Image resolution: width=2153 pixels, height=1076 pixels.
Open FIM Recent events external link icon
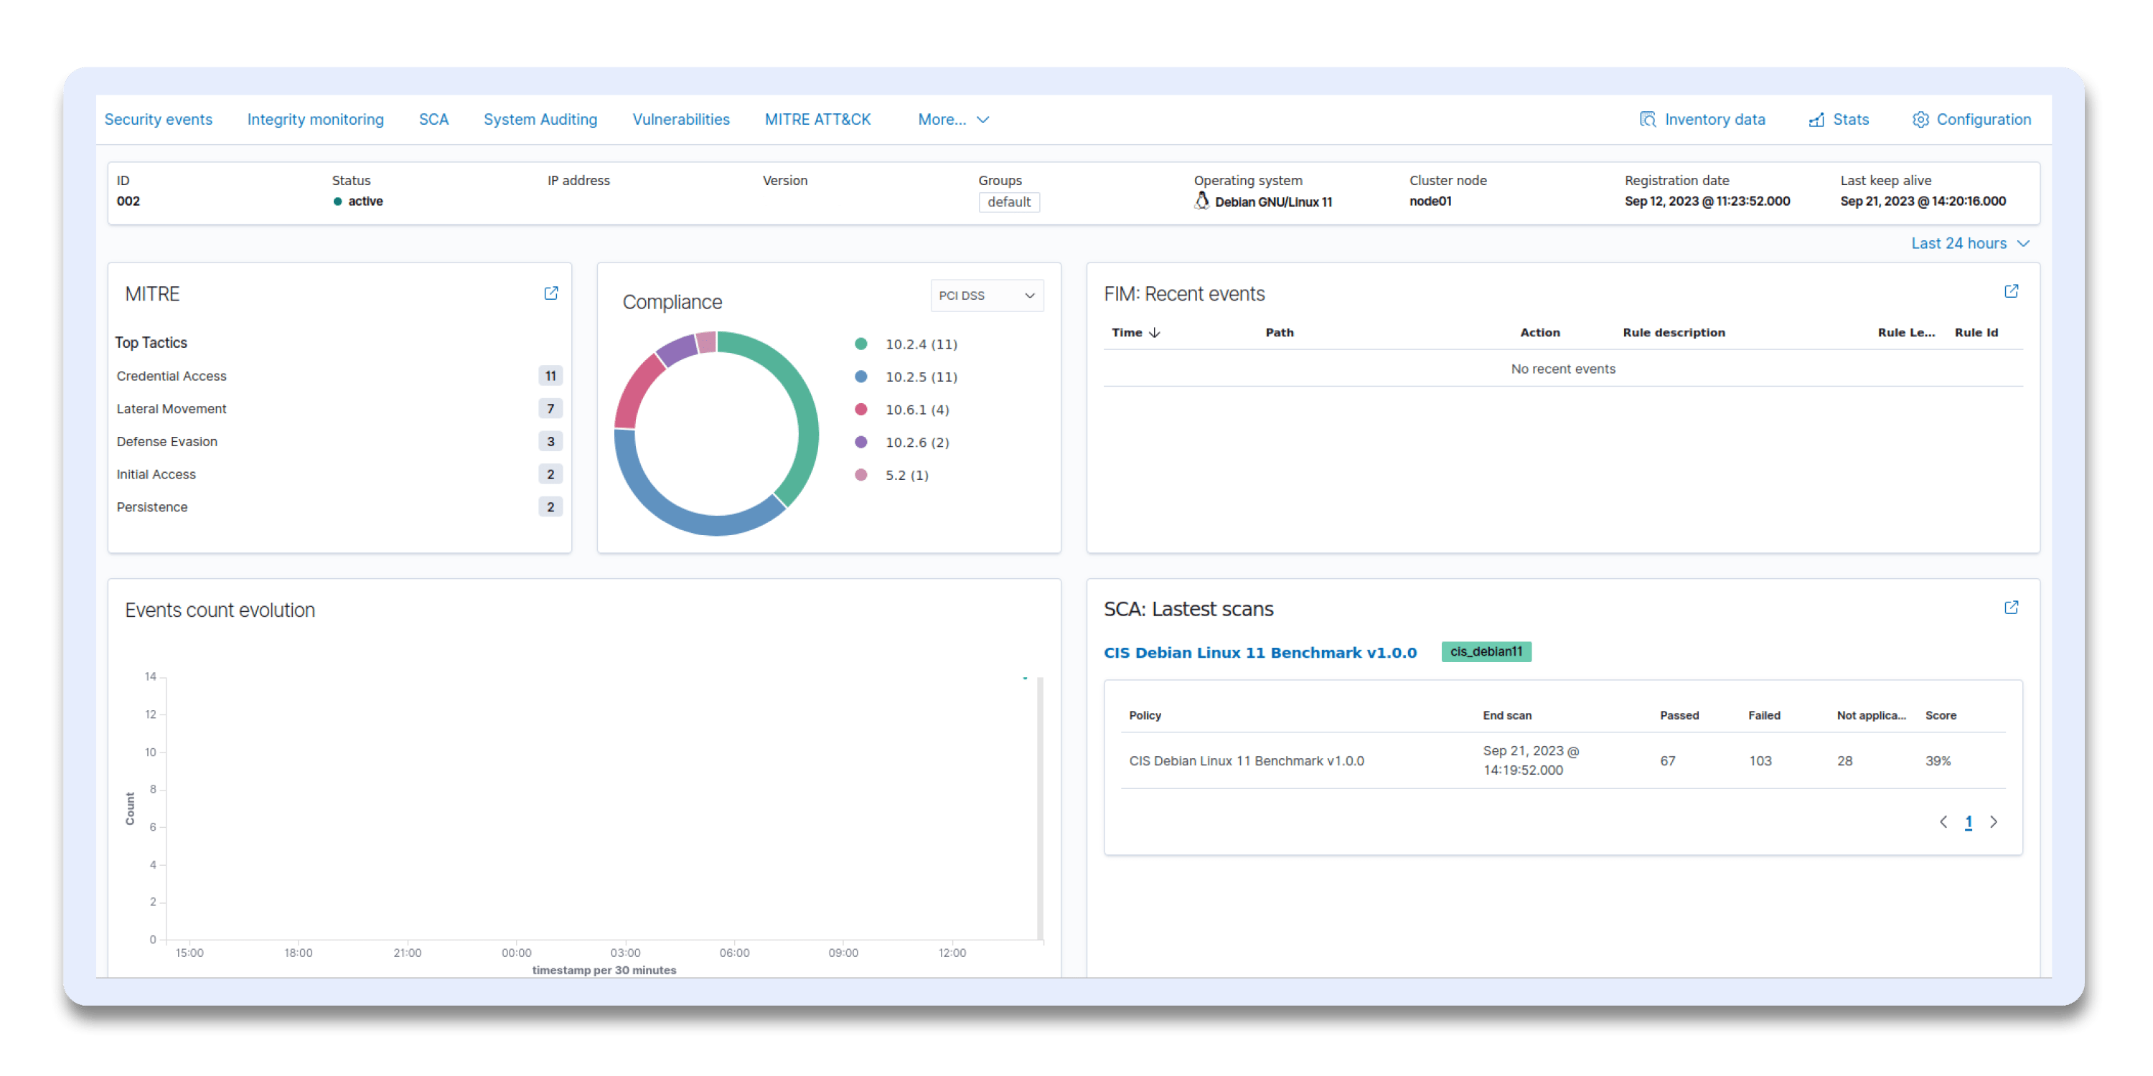(x=2011, y=291)
